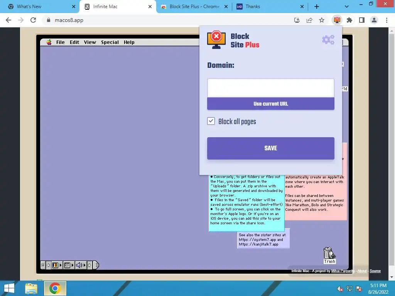Screen dimensions: 395x296
Task: Open the Mac View menu
Action: pos(90,42)
